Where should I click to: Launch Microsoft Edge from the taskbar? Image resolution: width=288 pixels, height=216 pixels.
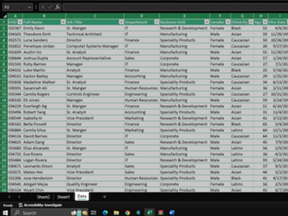105,213
